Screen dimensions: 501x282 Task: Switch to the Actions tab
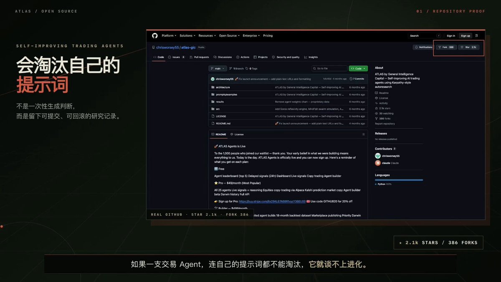(243, 57)
